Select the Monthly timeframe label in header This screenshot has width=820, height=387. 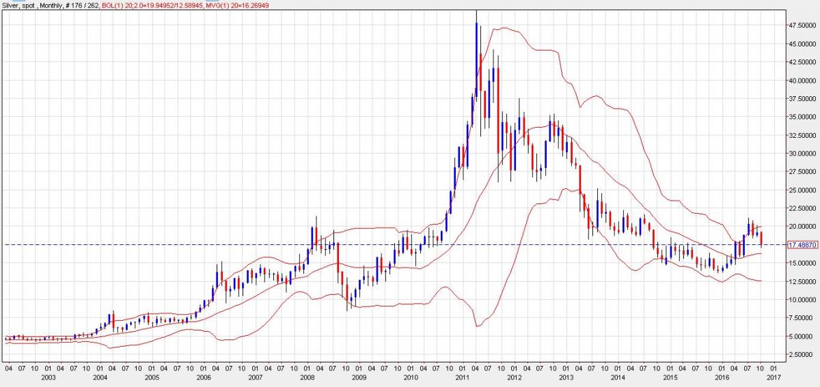pyautogui.click(x=51, y=4)
